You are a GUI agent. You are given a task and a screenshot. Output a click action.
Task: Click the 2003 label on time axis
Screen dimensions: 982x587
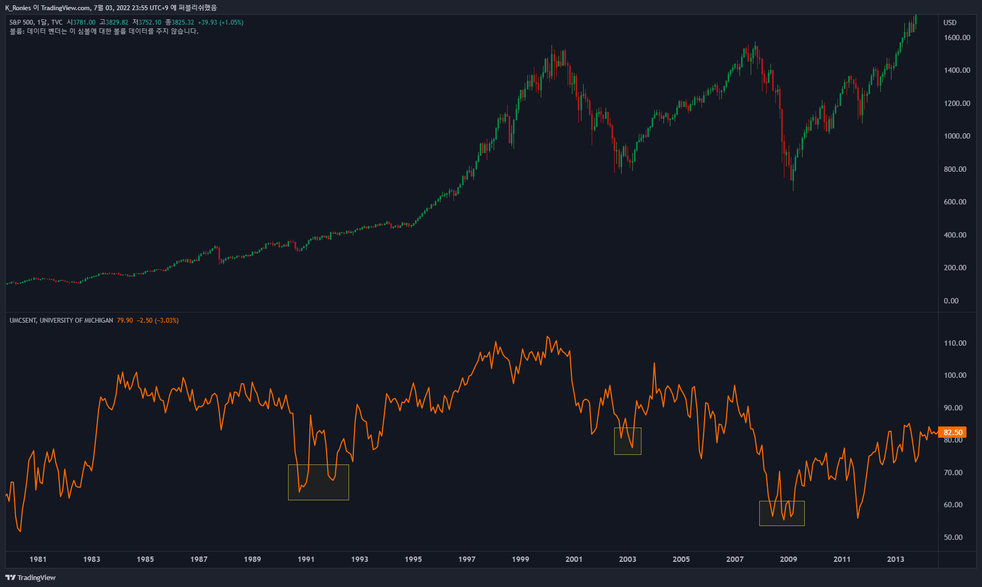628,559
